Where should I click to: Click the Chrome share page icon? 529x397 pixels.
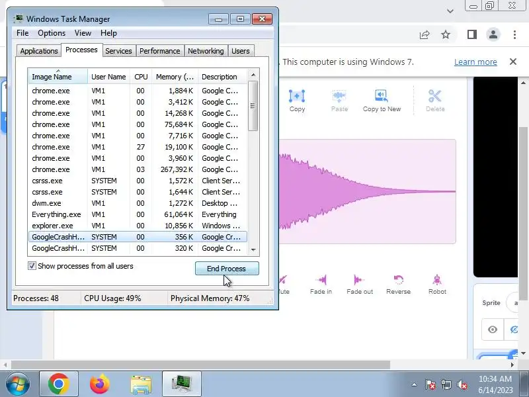click(x=425, y=34)
